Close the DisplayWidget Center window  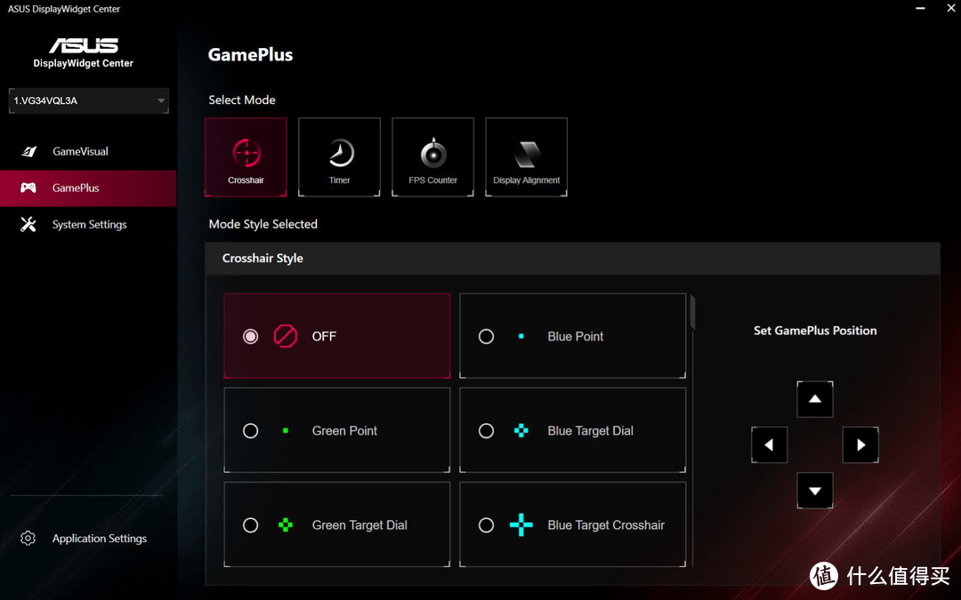(951, 9)
